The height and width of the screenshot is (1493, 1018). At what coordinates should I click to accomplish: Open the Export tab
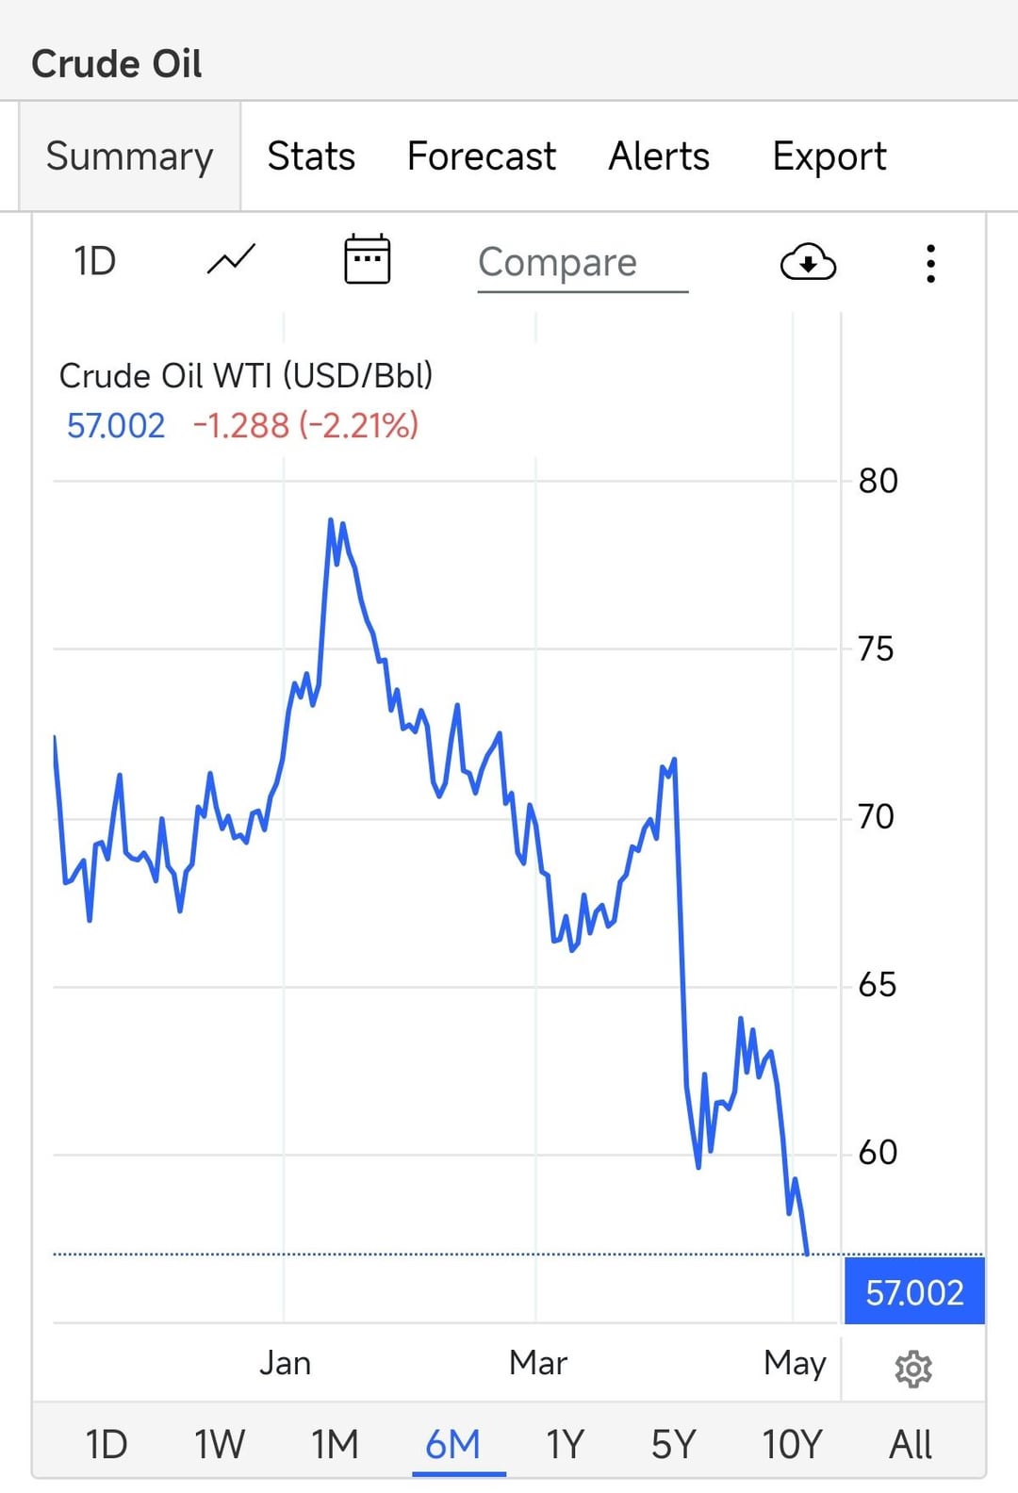tap(829, 156)
